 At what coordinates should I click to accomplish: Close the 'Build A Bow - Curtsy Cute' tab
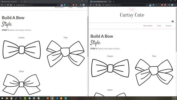pos(22,2)
